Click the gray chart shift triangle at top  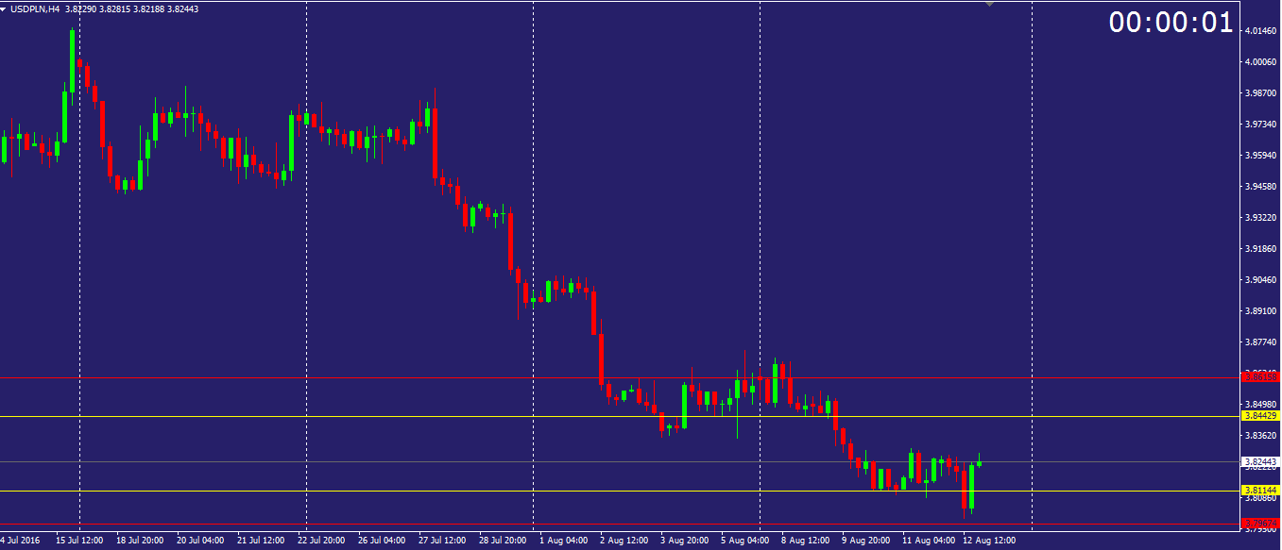click(989, 4)
